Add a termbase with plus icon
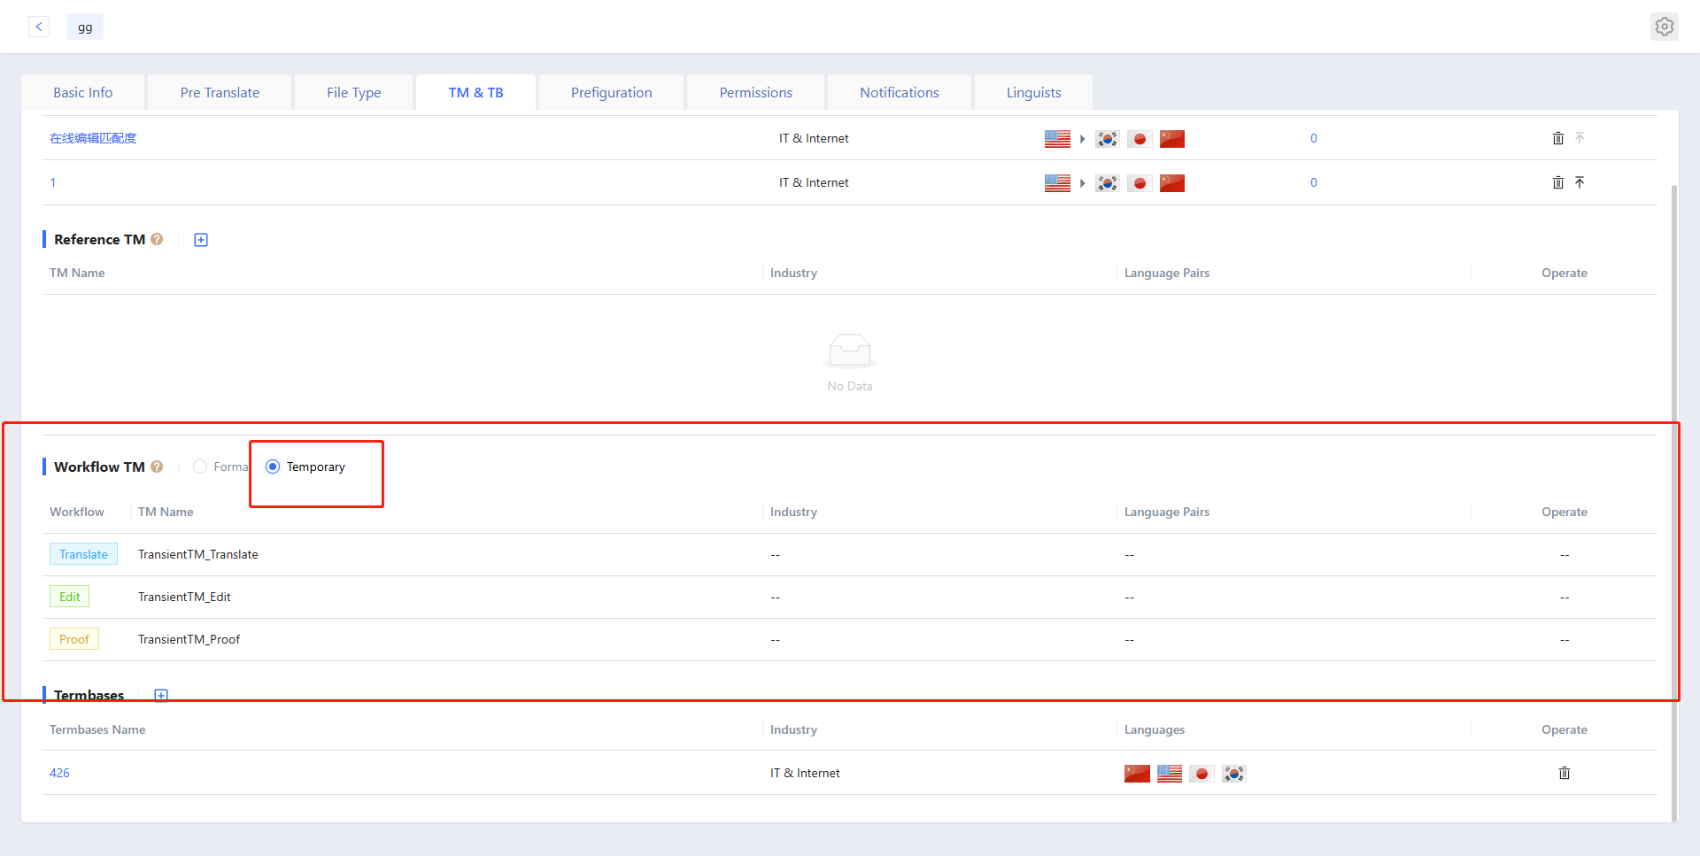Image resolution: width=1700 pixels, height=856 pixels. (x=161, y=695)
